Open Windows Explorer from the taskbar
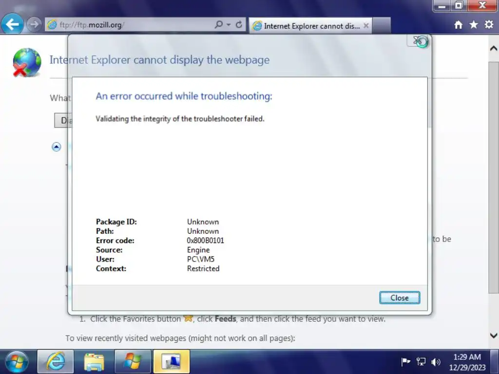The height and width of the screenshot is (374, 499). click(94, 362)
